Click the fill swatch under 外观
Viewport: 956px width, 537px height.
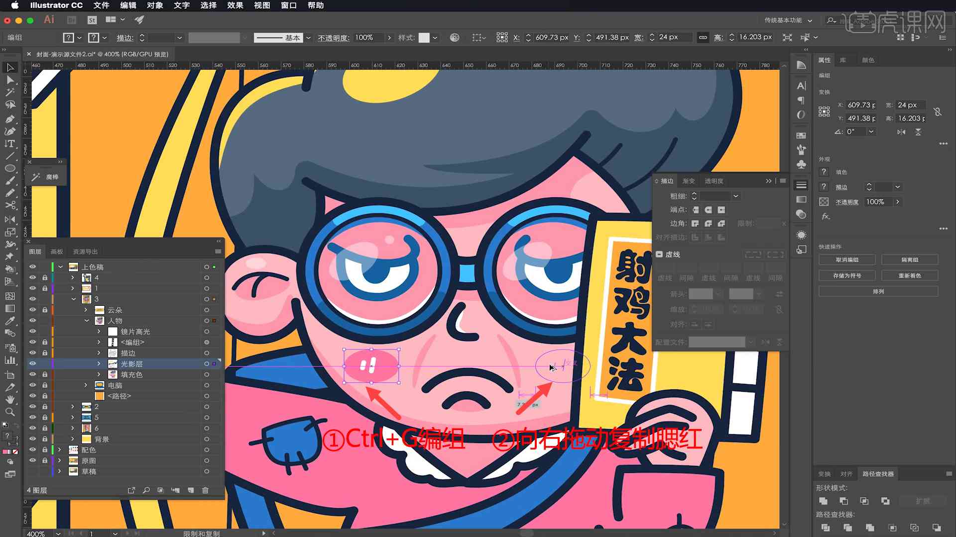click(x=824, y=172)
